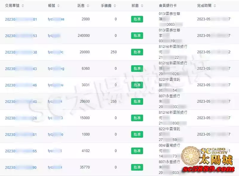The width and height of the screenshot is (239, 176).
Task: Open account link in 4102 amount row
Action: 55,151
